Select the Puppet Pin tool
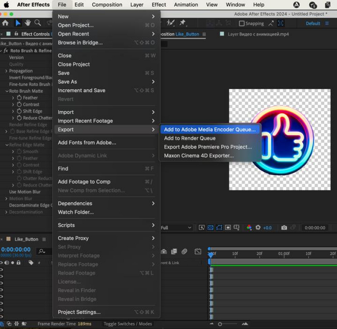 click(182, 23)
